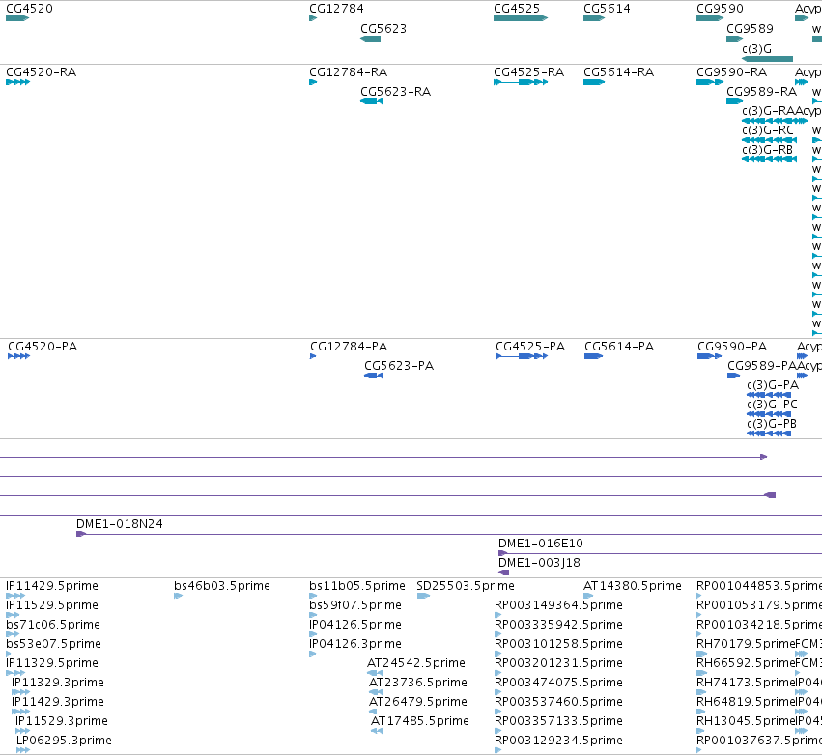Viewport: 822px width, 755px height.
Task: Select the CG5623-PA protein glyph
Action: coord(373,376)
